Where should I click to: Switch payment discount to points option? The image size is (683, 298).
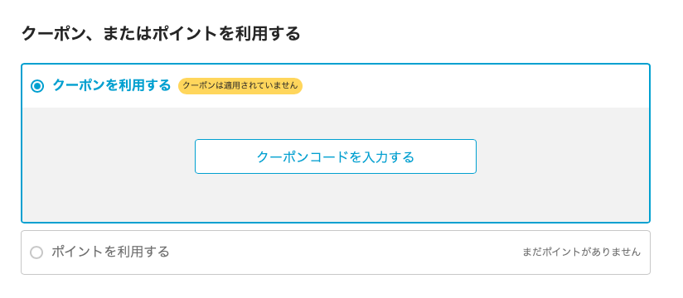(x=36, y=252)
